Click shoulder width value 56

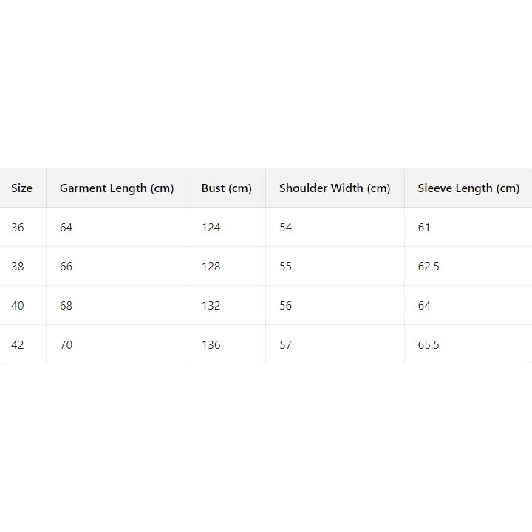click(x=286, y=306)
